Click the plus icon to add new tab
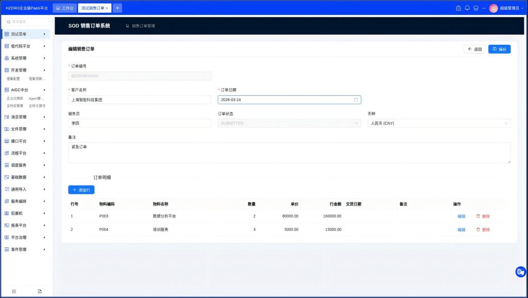528x298 pixels. coord(118,8)
